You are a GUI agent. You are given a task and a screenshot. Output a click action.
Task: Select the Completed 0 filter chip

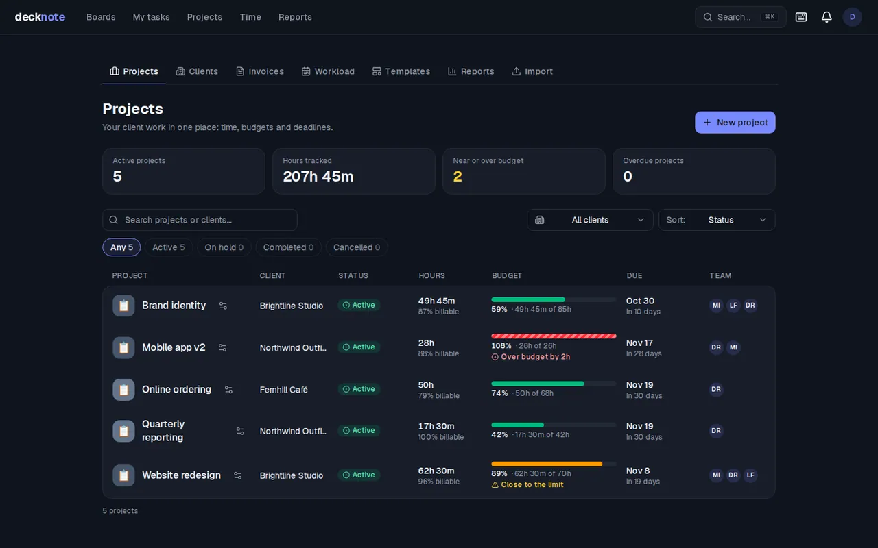(x=289, y=247)
